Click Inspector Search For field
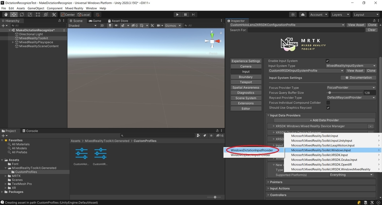382x205 pixels. [x=307, y=30]
